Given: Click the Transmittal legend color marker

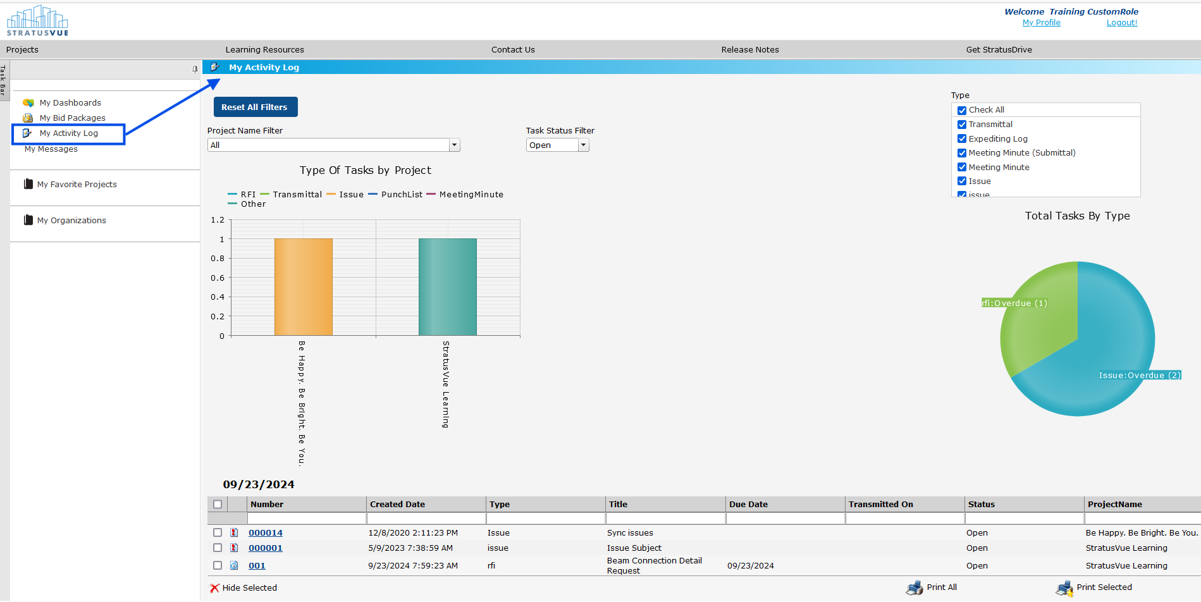Looking at the screenshot, I should click(264, 194).
